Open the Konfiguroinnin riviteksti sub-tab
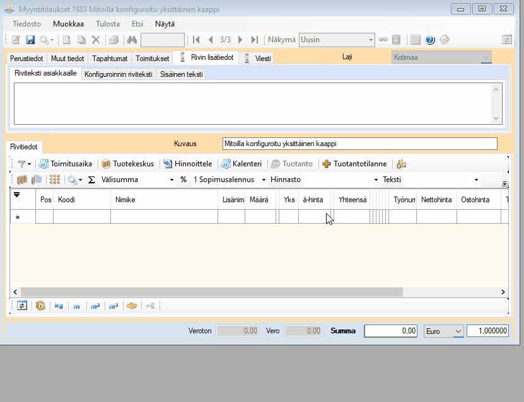The height and width of the screenshot is (402, 524). point(119,74)
